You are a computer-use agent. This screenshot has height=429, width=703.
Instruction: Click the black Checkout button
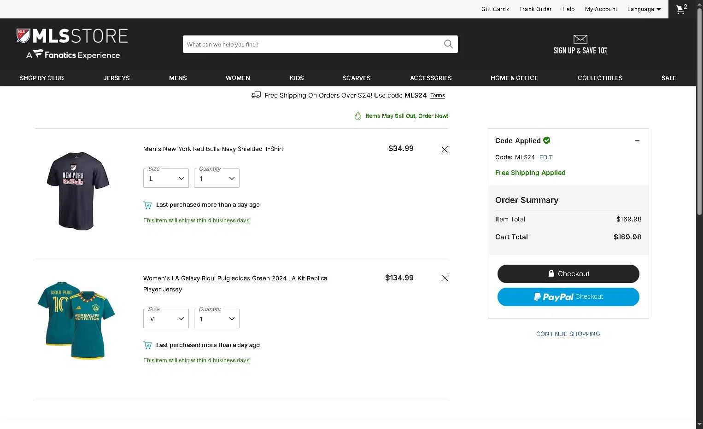(568, 274)
